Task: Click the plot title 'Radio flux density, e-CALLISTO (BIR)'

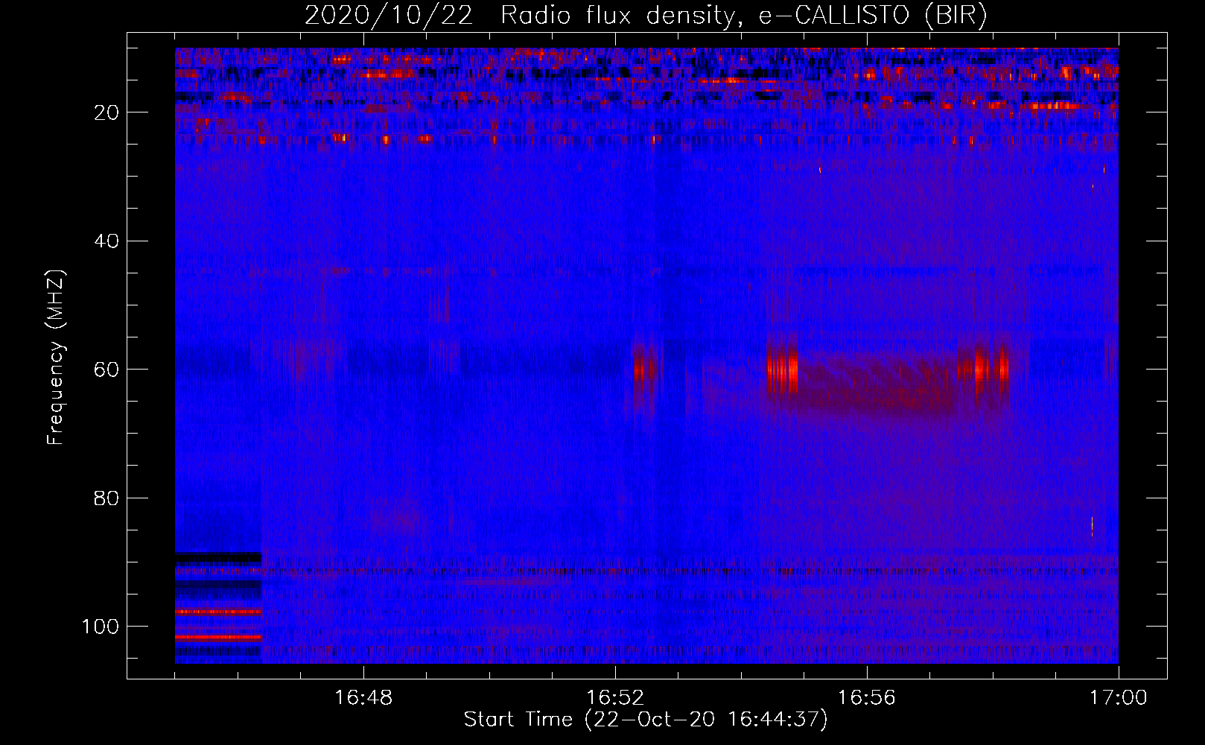Action: pos(743,16)
